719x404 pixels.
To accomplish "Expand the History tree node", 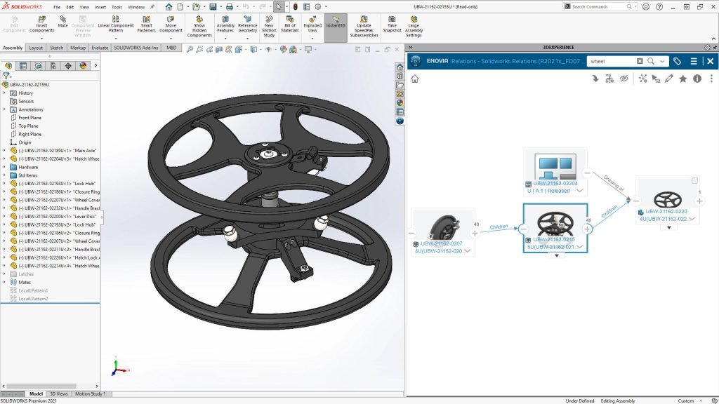I will 5,93.
